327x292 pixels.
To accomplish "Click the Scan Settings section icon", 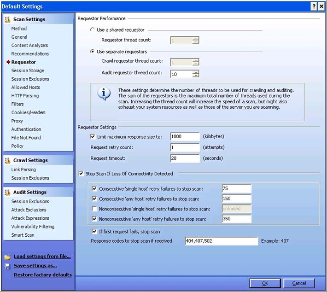I will pyautogui.click(x=8, y=19).
